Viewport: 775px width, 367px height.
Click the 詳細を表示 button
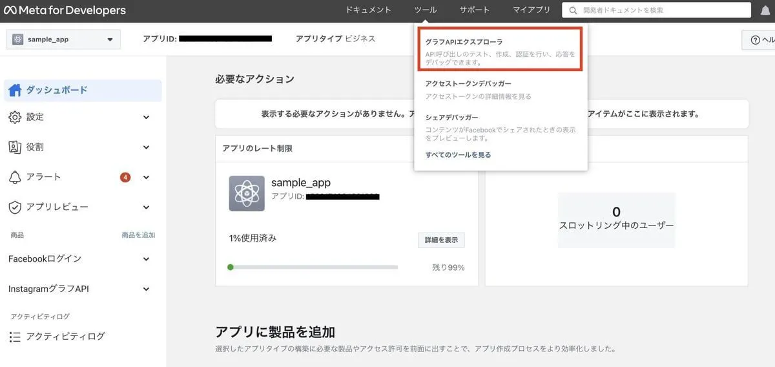pos(441,240)
